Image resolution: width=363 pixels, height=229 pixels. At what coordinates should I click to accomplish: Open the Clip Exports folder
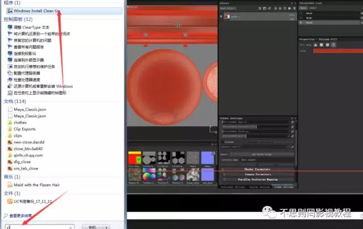[24, 129]
